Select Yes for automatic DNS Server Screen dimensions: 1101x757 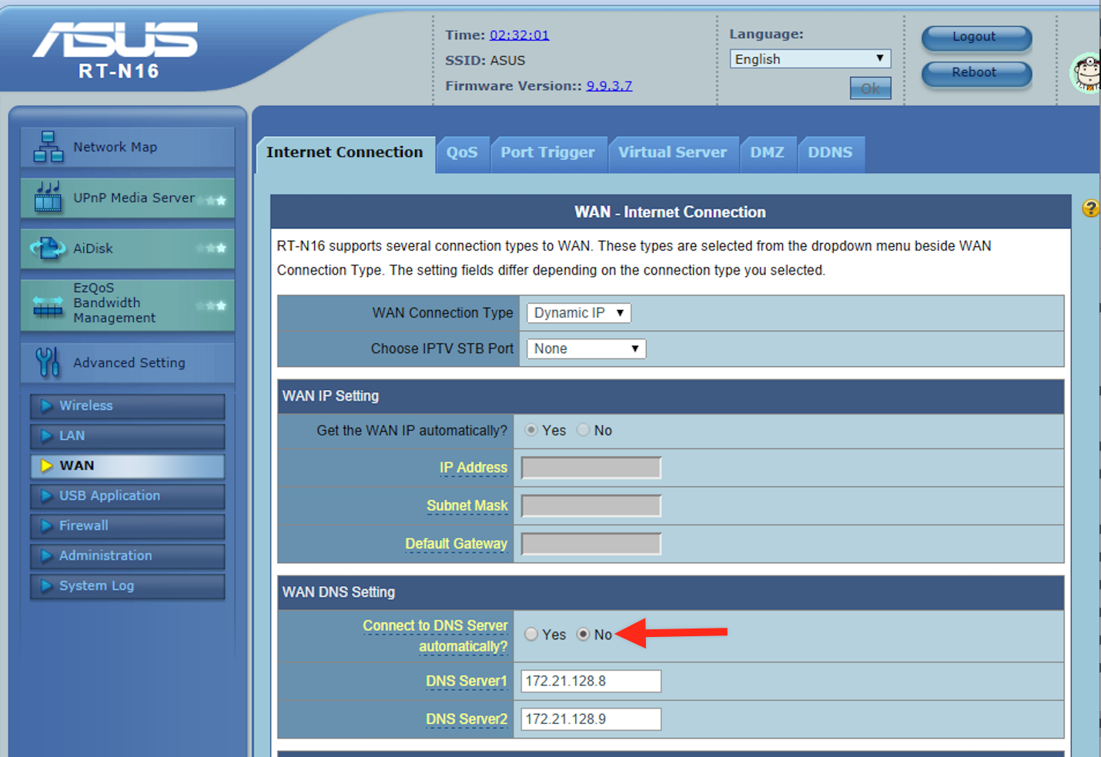click(531, 634)
